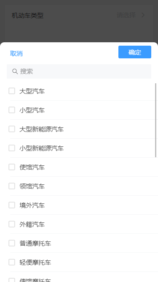Select the 境外汽车 list item label
The image size is (158, 282).
pos(32,205)
